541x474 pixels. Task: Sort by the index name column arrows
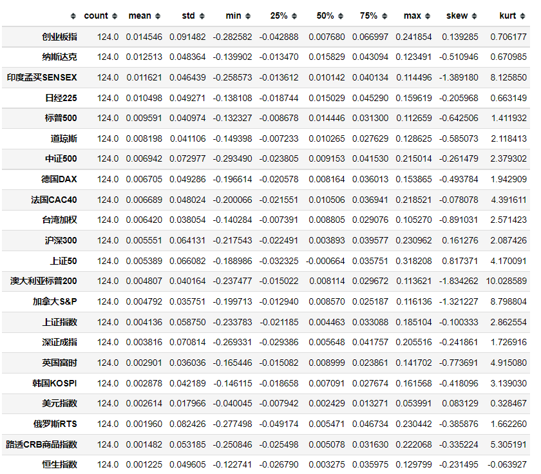click(73, 16)
